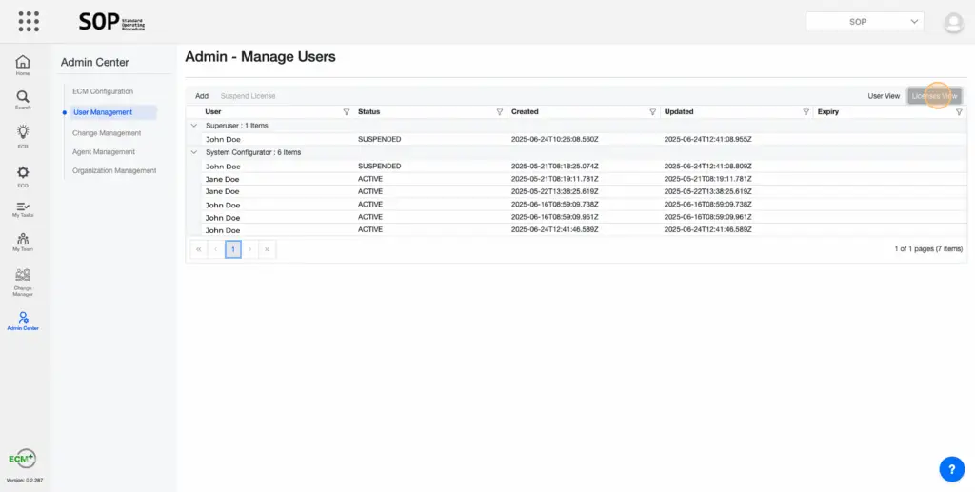975x492 pixels.
Task: Open the app launcher grid icon
Action: click(x=29, y=21)
